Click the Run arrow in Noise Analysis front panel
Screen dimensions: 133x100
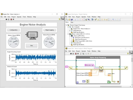point(6,19)
